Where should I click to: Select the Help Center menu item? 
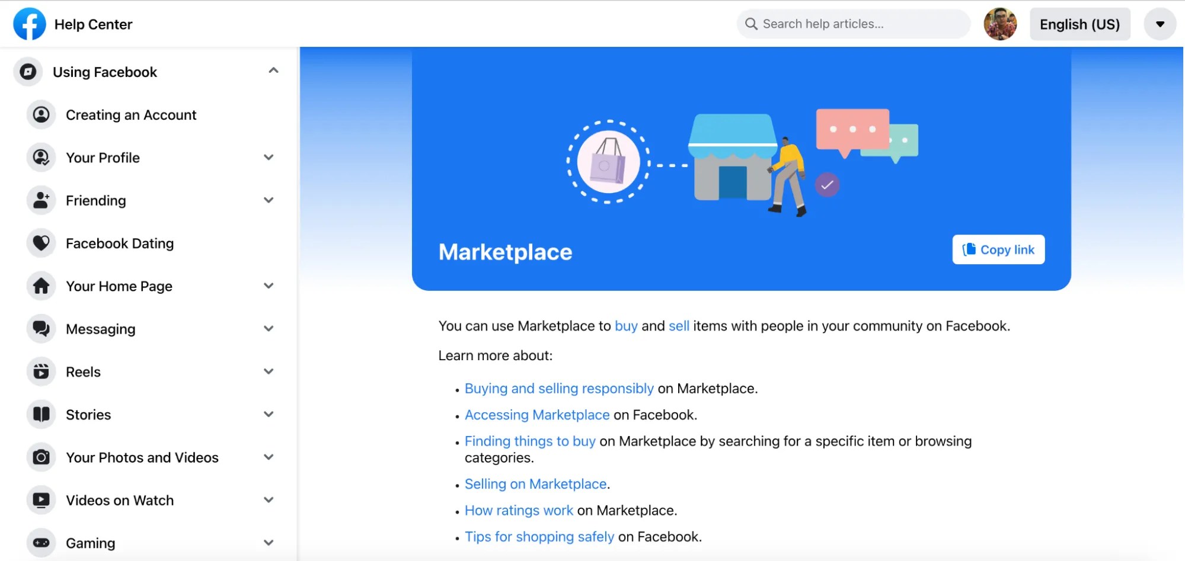click(x=94, y=24)
